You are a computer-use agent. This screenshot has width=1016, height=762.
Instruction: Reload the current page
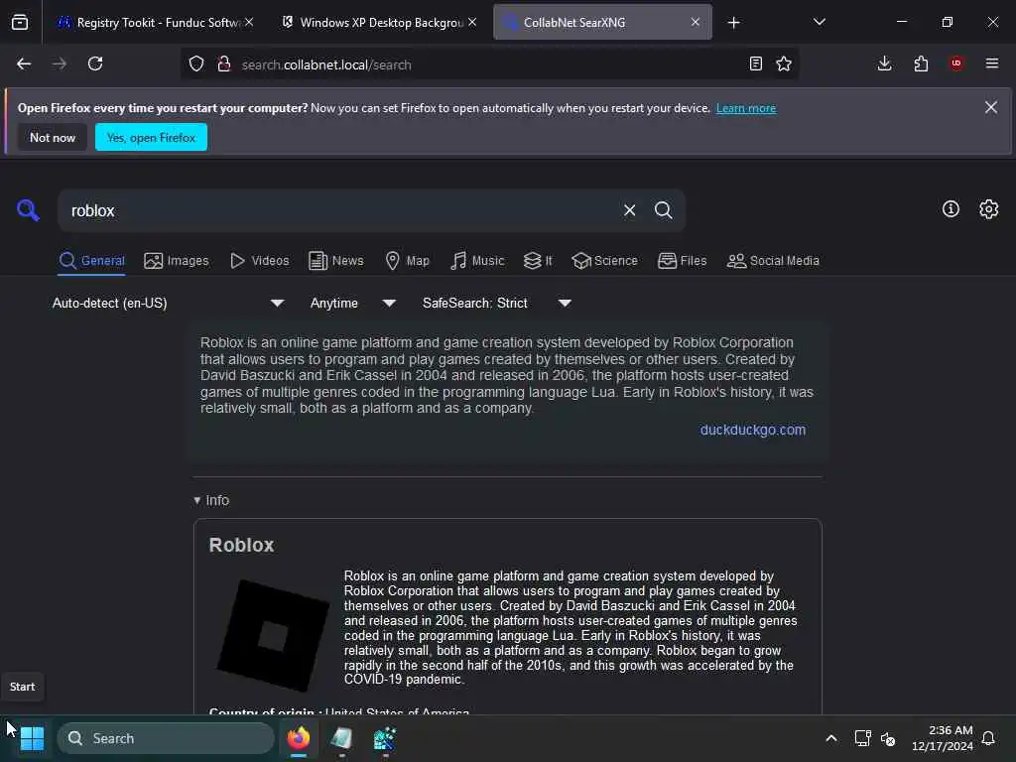[95, 63]
